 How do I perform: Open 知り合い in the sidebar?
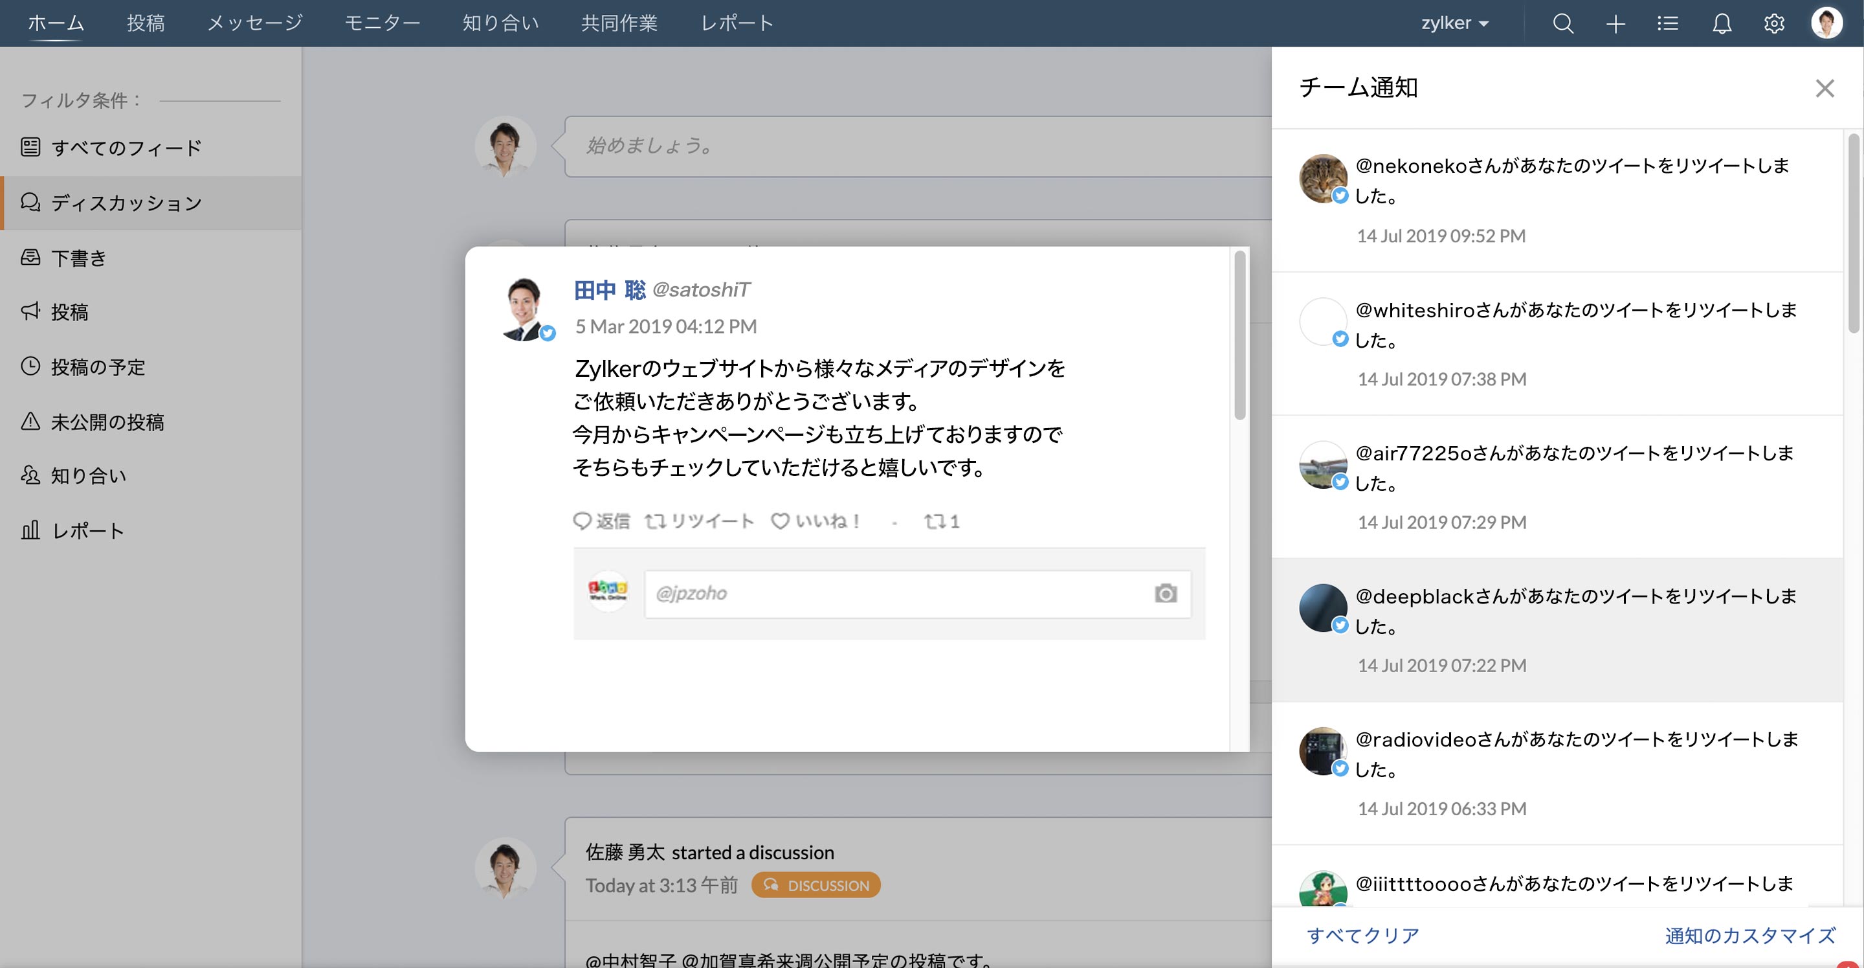[x=151, y=476]
